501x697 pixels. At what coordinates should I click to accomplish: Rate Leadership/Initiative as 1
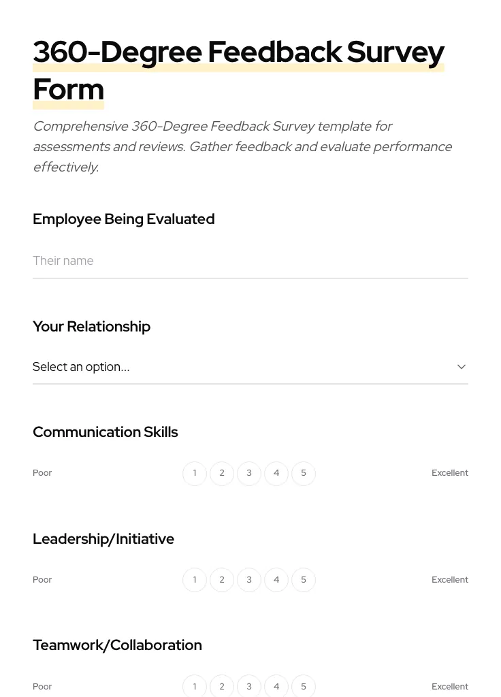pyautogui.click(x=195, y=579)
